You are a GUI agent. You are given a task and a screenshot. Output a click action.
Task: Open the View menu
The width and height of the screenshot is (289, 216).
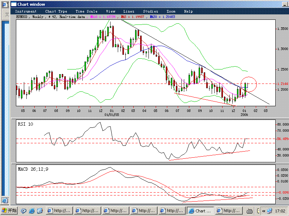[x=111, y=12]
